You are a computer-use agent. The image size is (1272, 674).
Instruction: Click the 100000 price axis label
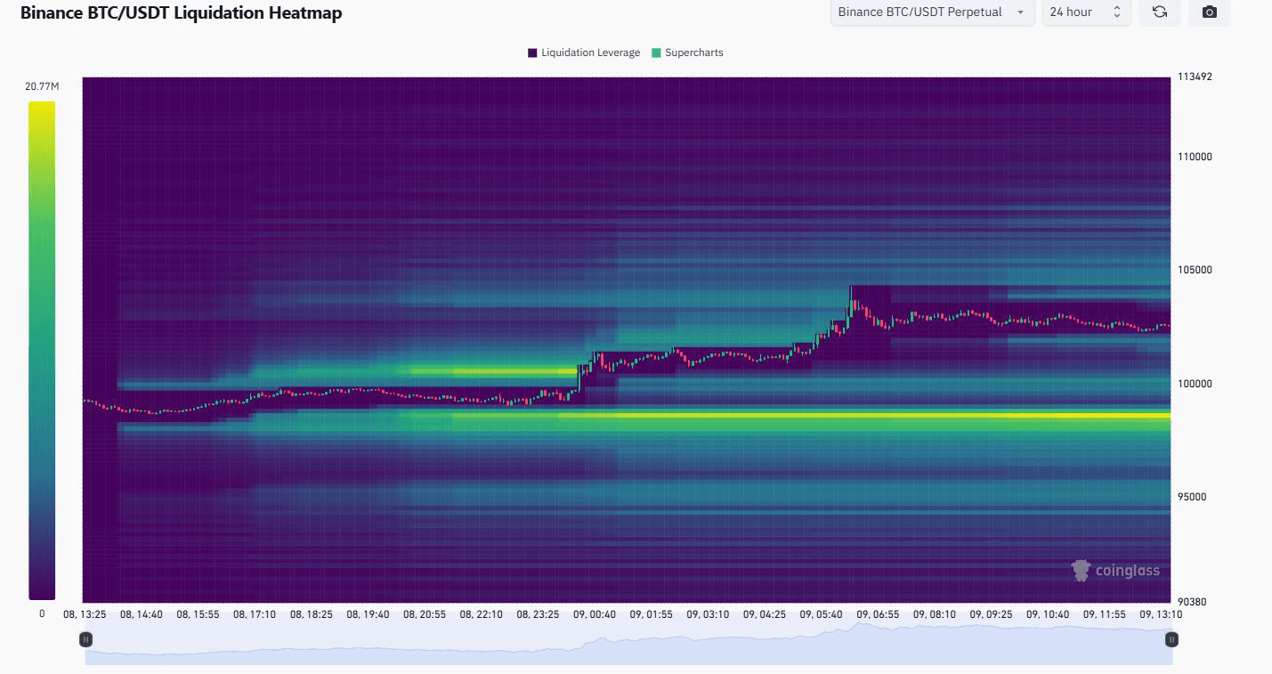click(1195, 384)
